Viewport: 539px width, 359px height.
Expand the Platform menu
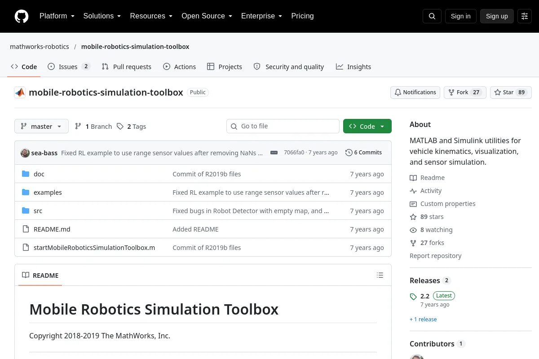(57, 16)
